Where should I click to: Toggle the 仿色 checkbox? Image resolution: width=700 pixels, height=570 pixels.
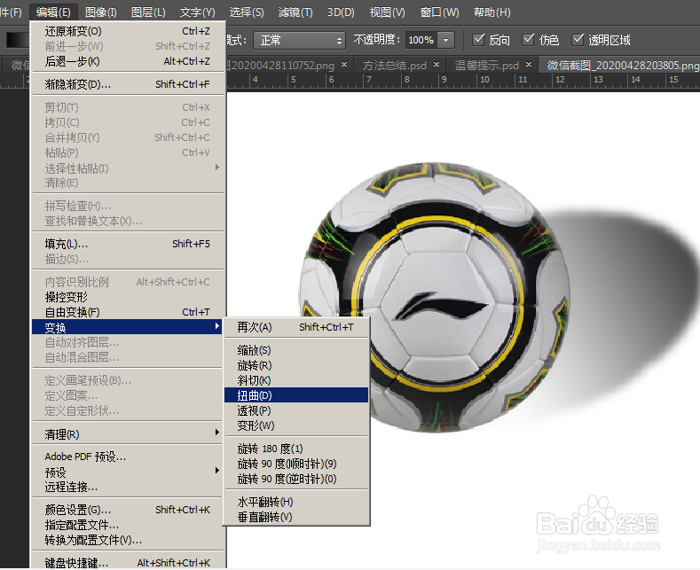click(529, 40)
